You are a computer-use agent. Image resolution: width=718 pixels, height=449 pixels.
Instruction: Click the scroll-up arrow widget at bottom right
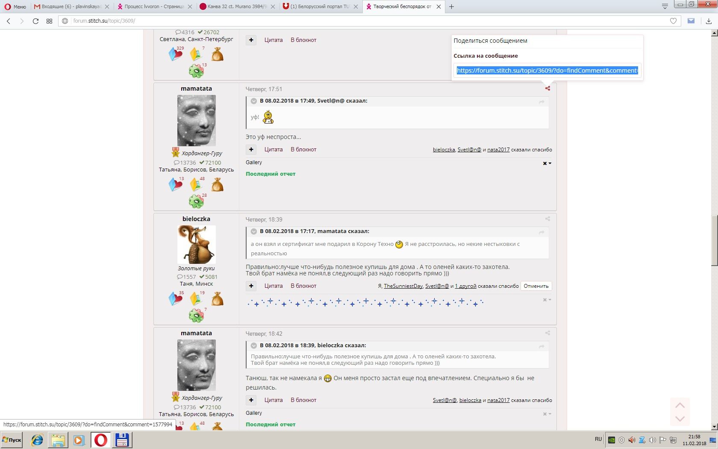coord(680,405)
